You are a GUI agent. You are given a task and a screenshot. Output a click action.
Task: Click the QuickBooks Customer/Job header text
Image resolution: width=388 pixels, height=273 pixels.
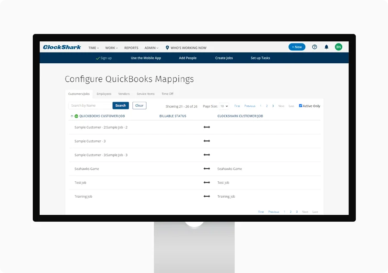point(102,116)
